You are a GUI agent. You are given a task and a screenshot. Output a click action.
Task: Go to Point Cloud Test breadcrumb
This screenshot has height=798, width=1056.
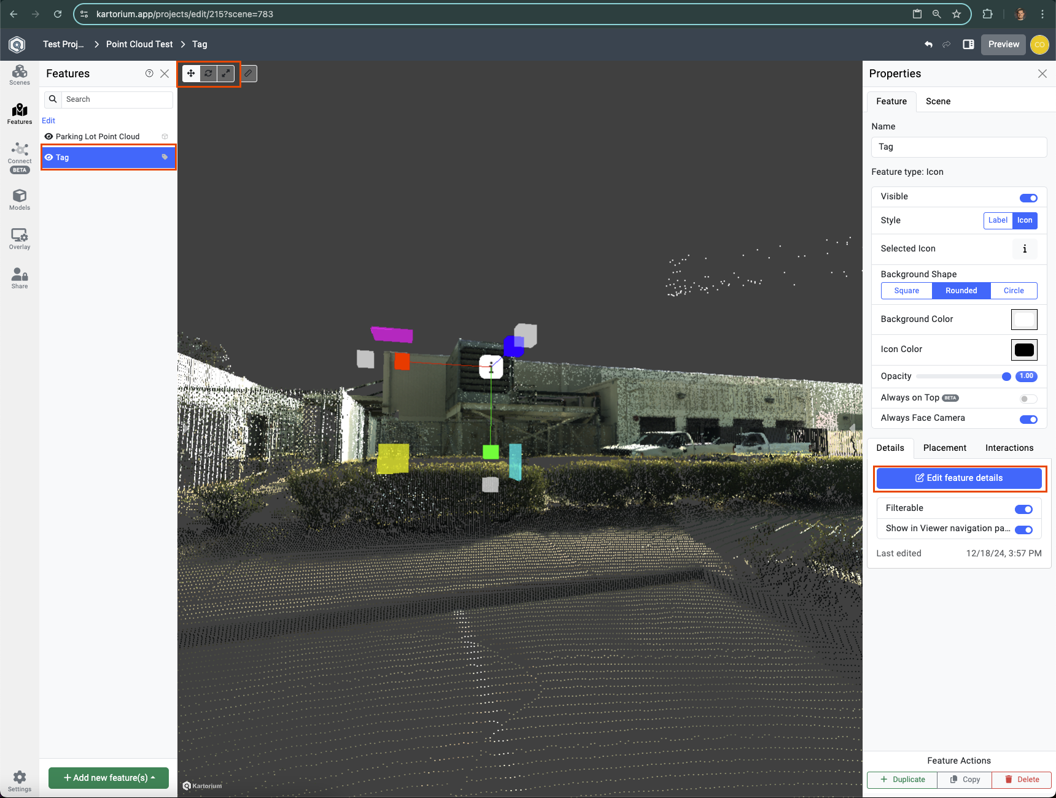point(139,44)
